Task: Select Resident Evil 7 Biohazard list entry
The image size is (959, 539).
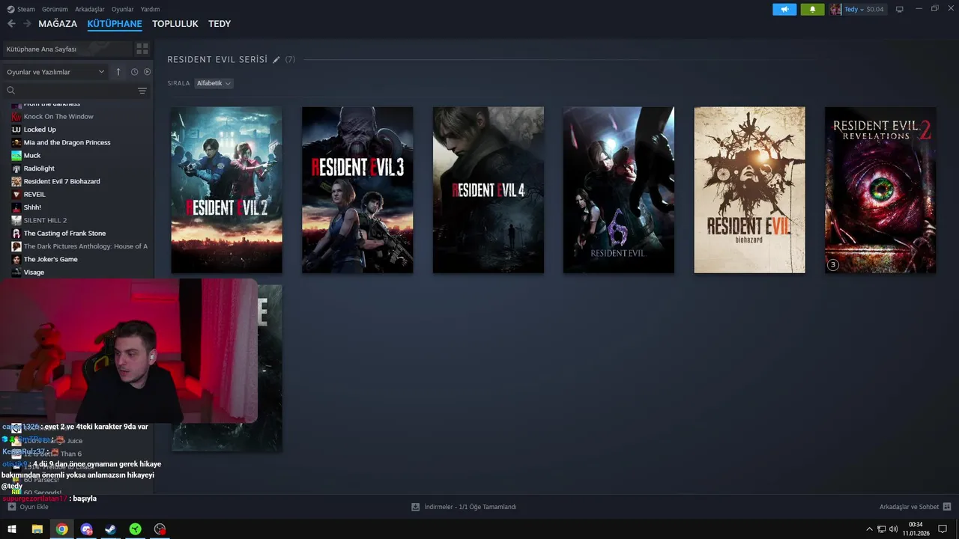Action: (x=61, y=181)
